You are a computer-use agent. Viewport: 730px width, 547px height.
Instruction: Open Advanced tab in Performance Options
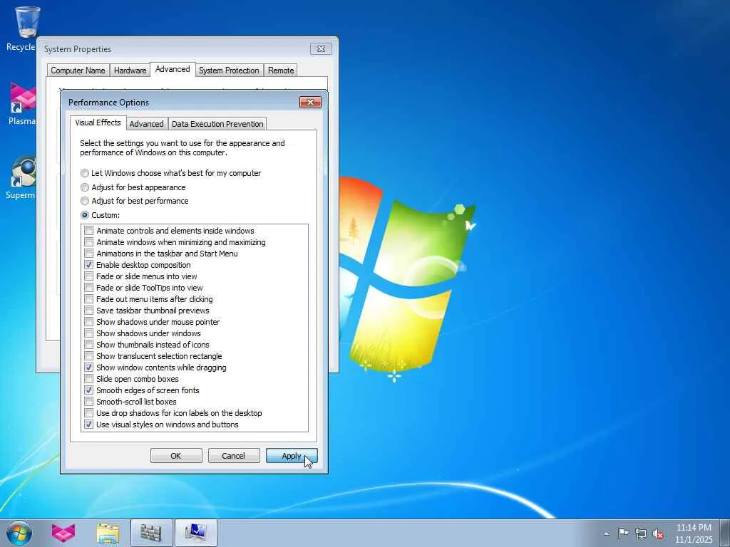(147, 124)
